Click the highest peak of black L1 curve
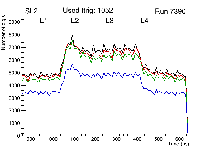The image size is (210, 151). [x=72, y=35]
